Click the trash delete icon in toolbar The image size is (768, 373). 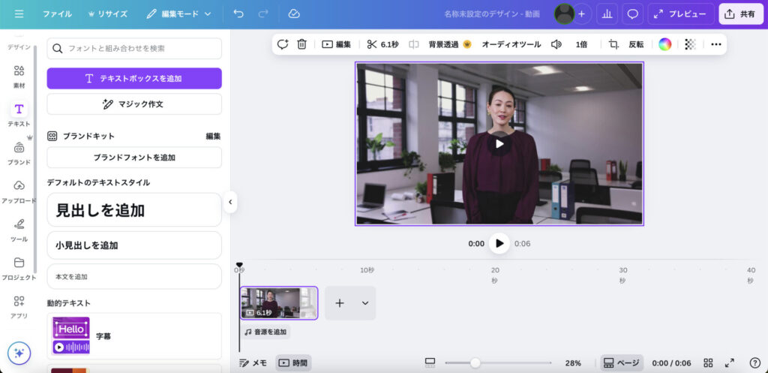(x=301, y=44)
